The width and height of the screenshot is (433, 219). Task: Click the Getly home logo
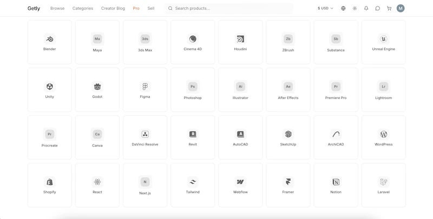click(x=34, y=8)
